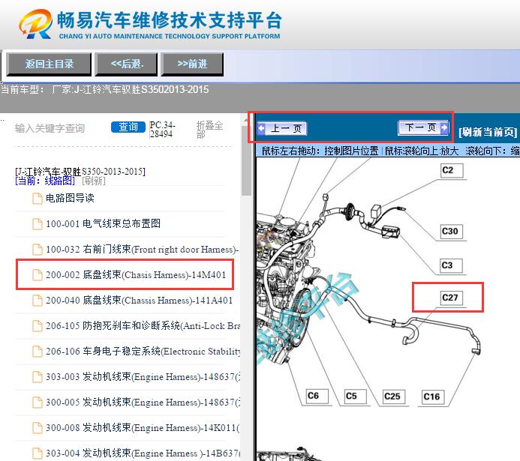This screenshot has height=461, width=520.
Task: Click the 返回主目录 button
Action: pos(49,64)
